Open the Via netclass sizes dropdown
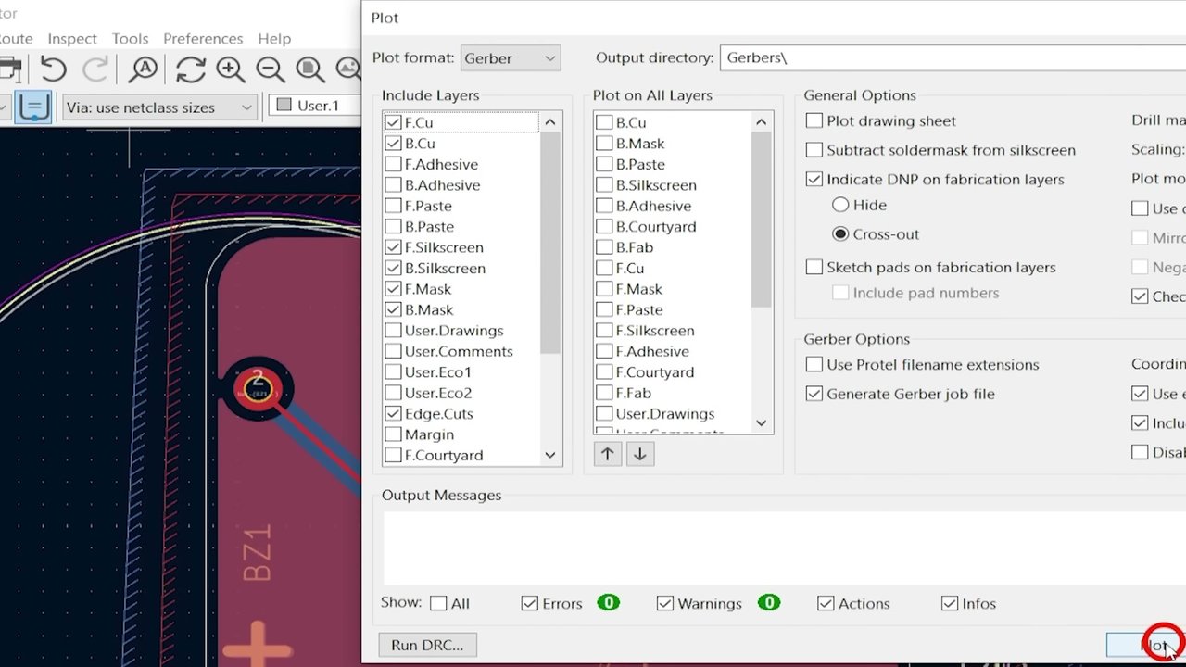The width and height of the screenshot is (1186, 667). click(159, 107)
